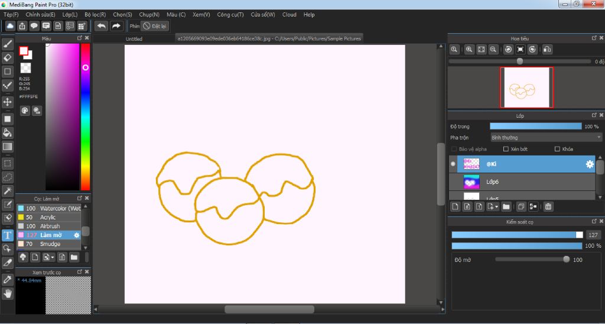Open the Công cụ(T) menu

(230, 15)
